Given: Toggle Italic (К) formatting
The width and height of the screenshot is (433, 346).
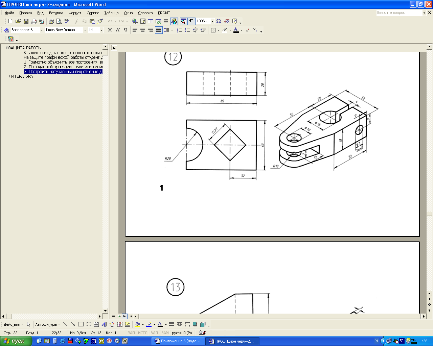Looking at the screenshot, I should (x=118, y=30).
